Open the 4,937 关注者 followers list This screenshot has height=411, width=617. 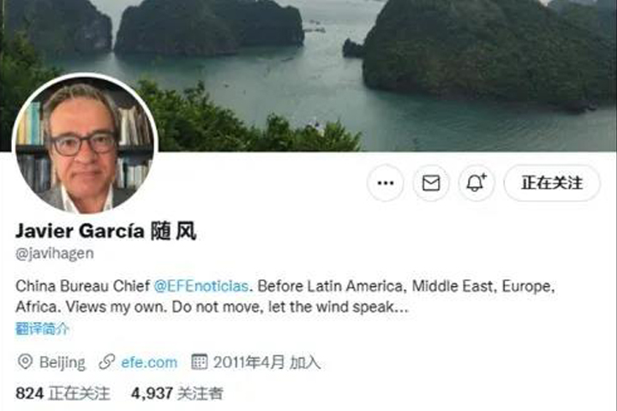(x=177, y=393)
